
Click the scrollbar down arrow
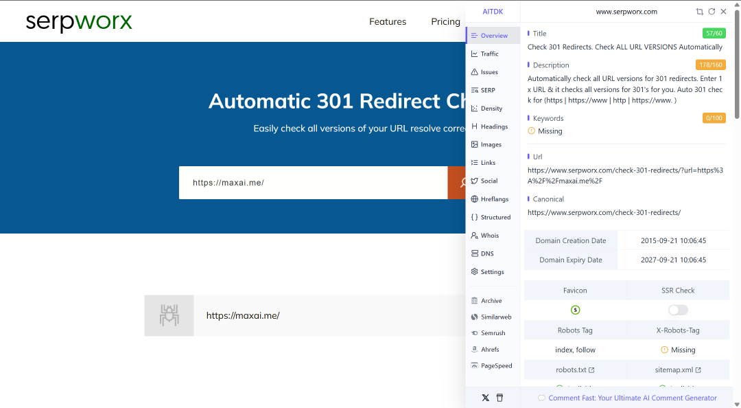(x=737, y=404)
